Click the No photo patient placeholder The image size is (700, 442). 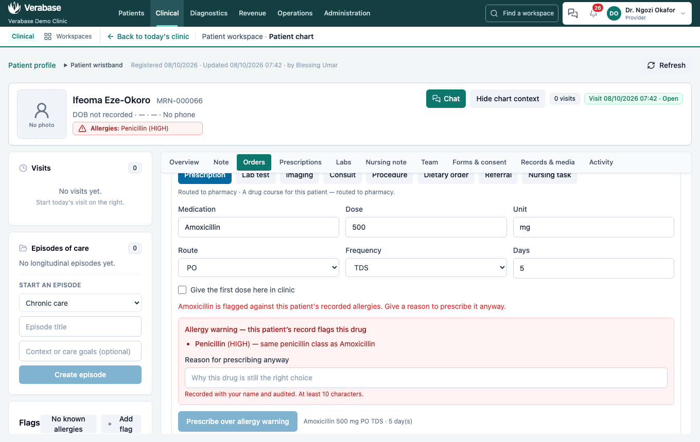click(42, 114)
